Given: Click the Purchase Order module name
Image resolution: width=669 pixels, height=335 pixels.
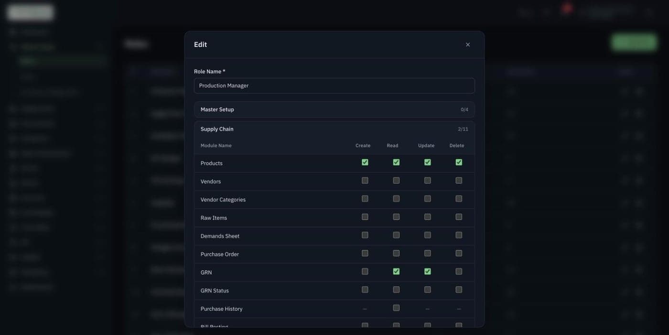Looking at the screenshot, I should [220, 254].
